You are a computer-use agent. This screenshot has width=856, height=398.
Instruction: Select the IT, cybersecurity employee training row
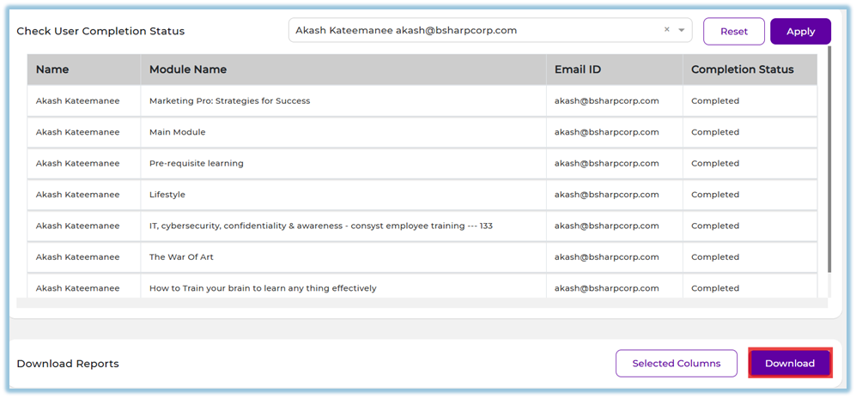[x=320, y=226]
